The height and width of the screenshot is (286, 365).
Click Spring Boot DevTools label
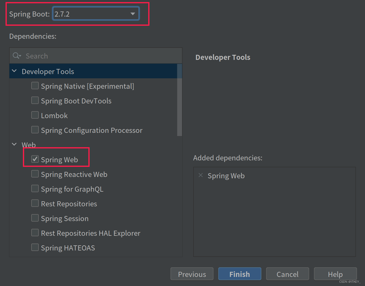(76, 101)
